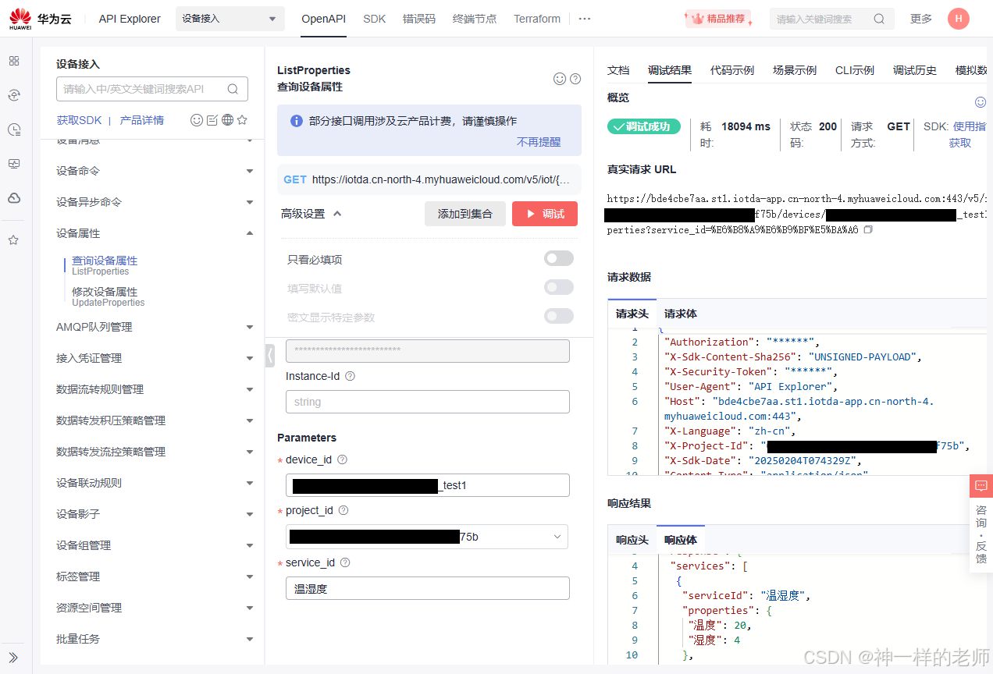Switch to the CLI示例 tab
The image size is (993, 674).
855,70
